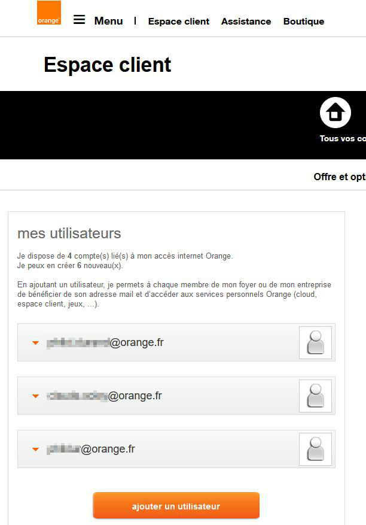Click the Menu label in header

108,21
